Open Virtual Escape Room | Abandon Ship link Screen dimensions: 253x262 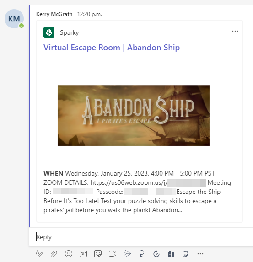(x=112, y=48)
